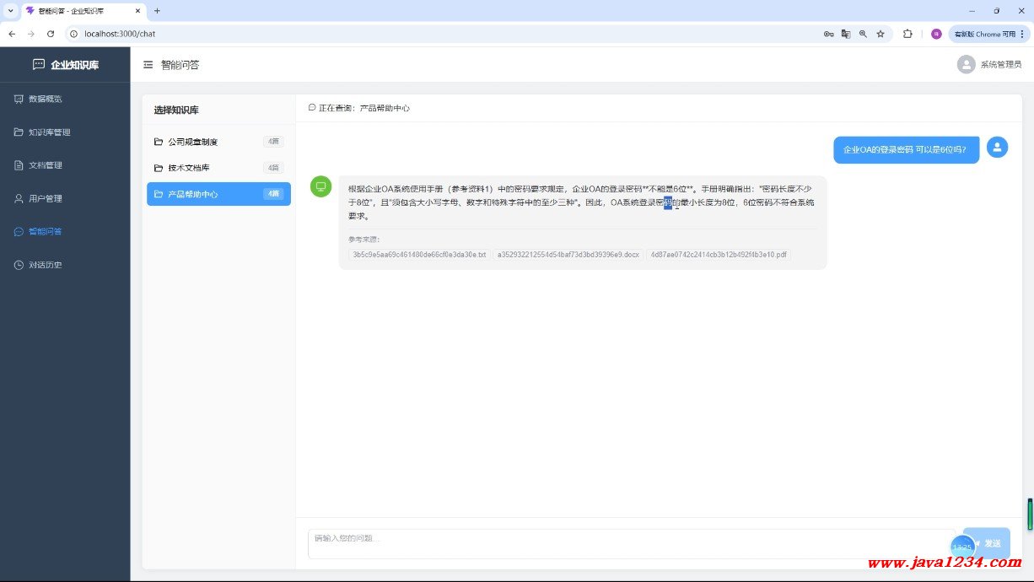
Task: Collapse sidebar with the hamburger menu icon
Action: tap(148, 65)
